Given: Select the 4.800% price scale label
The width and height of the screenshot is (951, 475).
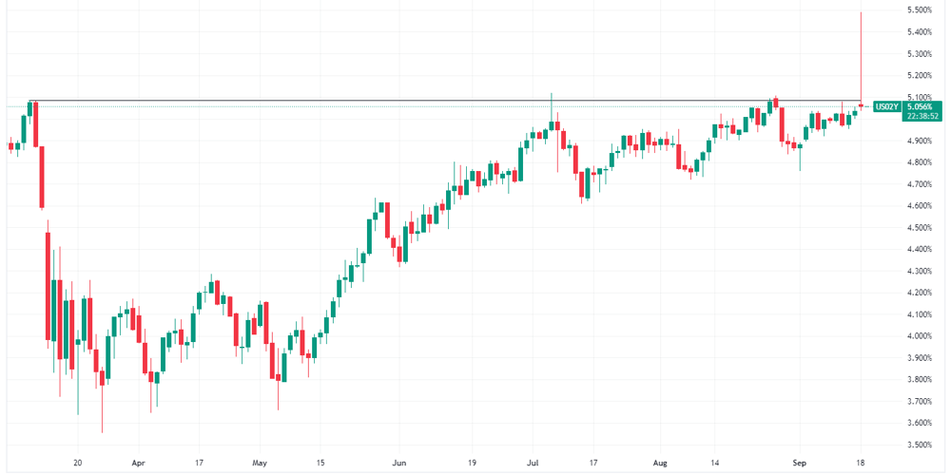Looking at the screenshot, I should [920, 162].
